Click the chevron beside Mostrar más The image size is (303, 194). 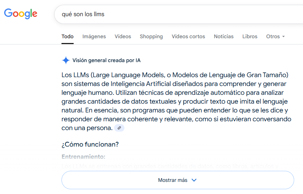tap(194, 180)
